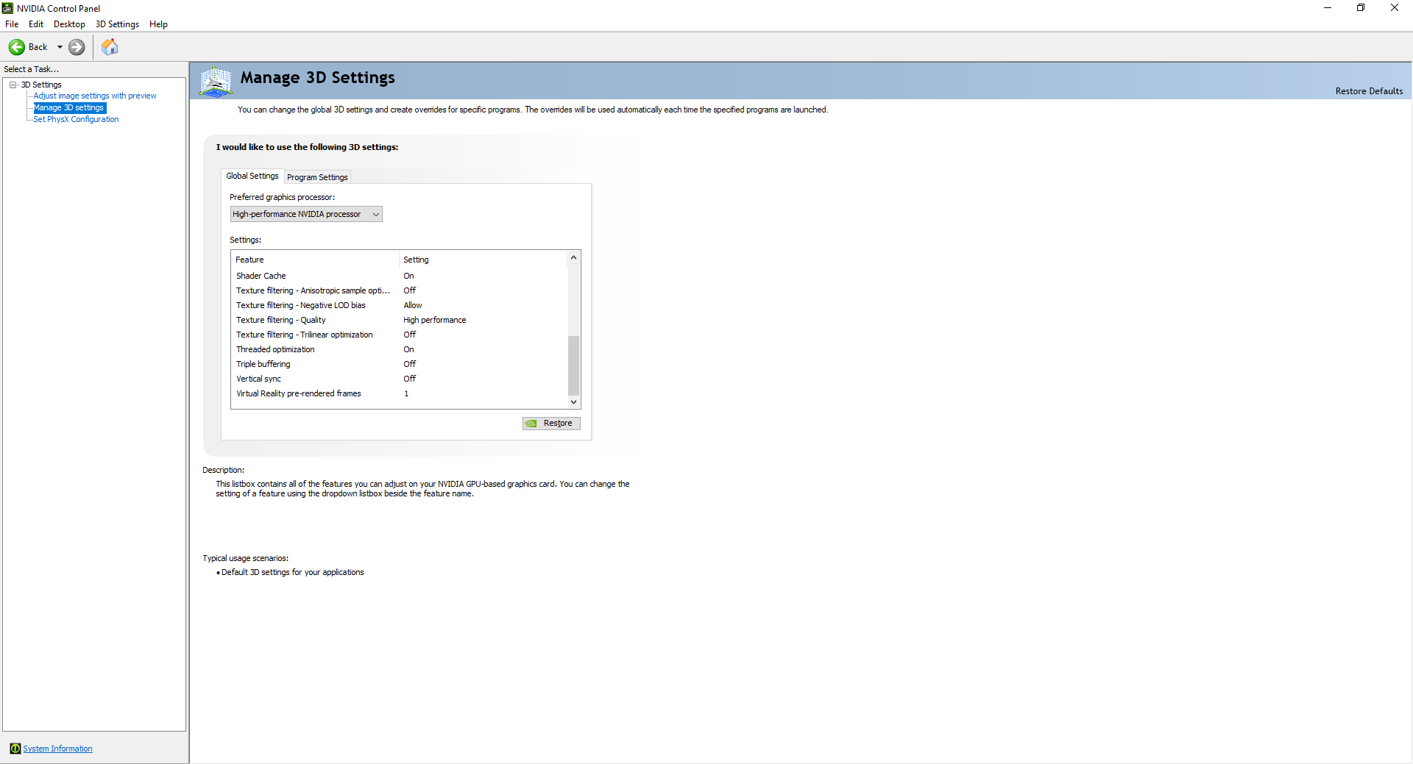The width and height of the screenshot is (1413, 764).
Task: Open the Back history dropdown arrow
Action: coord(60,47)
